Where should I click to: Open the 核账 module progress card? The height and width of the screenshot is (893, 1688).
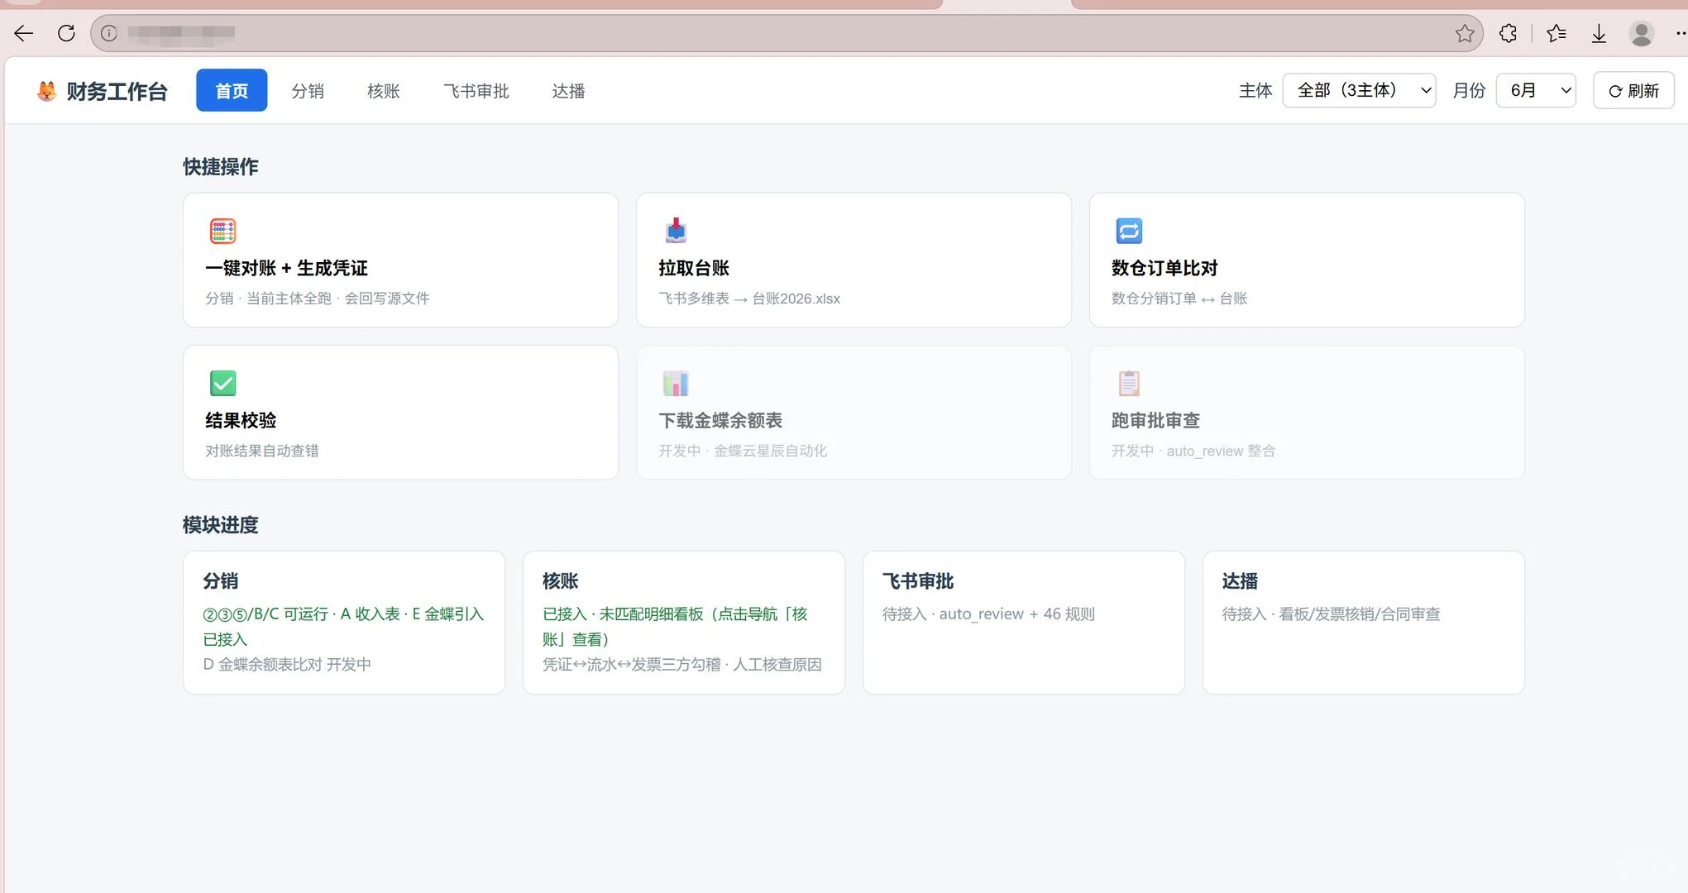(x=684, y=623)
